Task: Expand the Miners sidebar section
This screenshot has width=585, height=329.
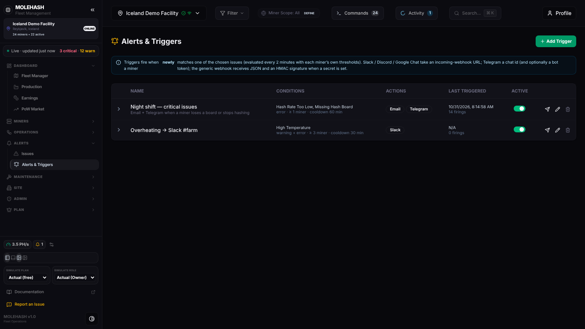Action: tap(51, 121)
